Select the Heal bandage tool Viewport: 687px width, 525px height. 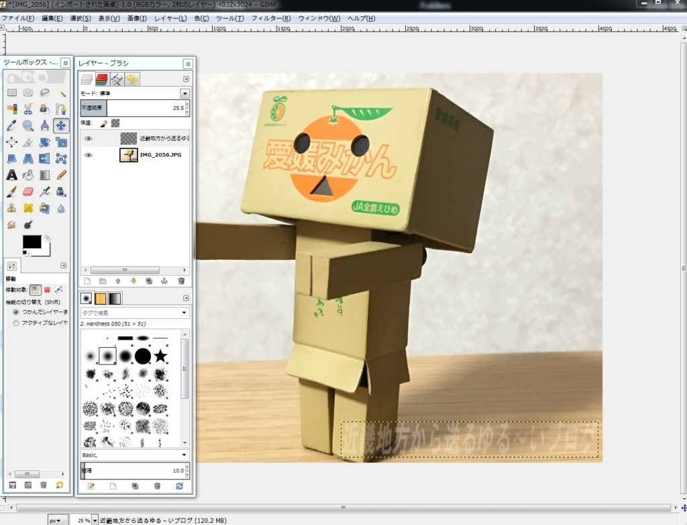click(28, 208)
